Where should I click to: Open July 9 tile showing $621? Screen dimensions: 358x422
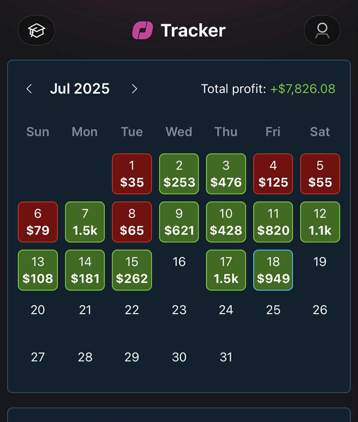click(x=179, y=222)
